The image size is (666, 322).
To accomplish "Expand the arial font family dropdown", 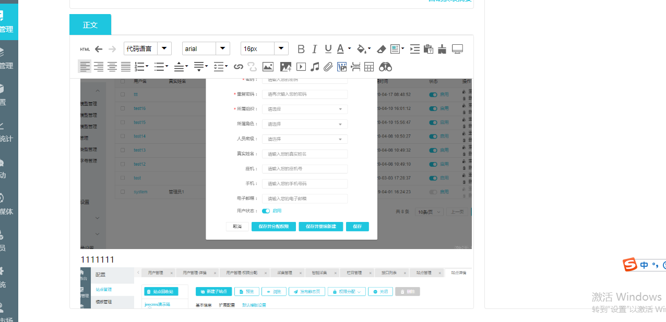I will tap(206, 48).
